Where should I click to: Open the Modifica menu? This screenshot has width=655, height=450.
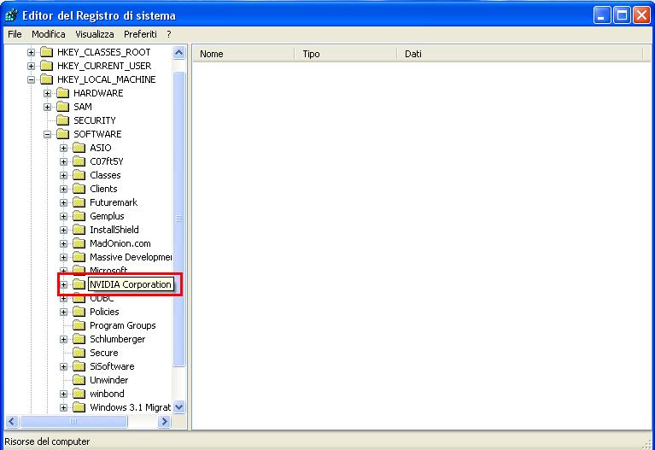coord(49,34)
